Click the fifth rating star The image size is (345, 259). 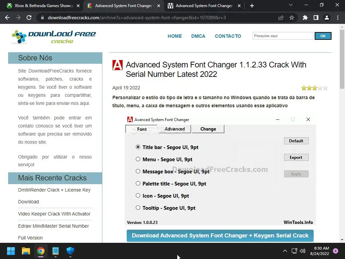(325, 88)
